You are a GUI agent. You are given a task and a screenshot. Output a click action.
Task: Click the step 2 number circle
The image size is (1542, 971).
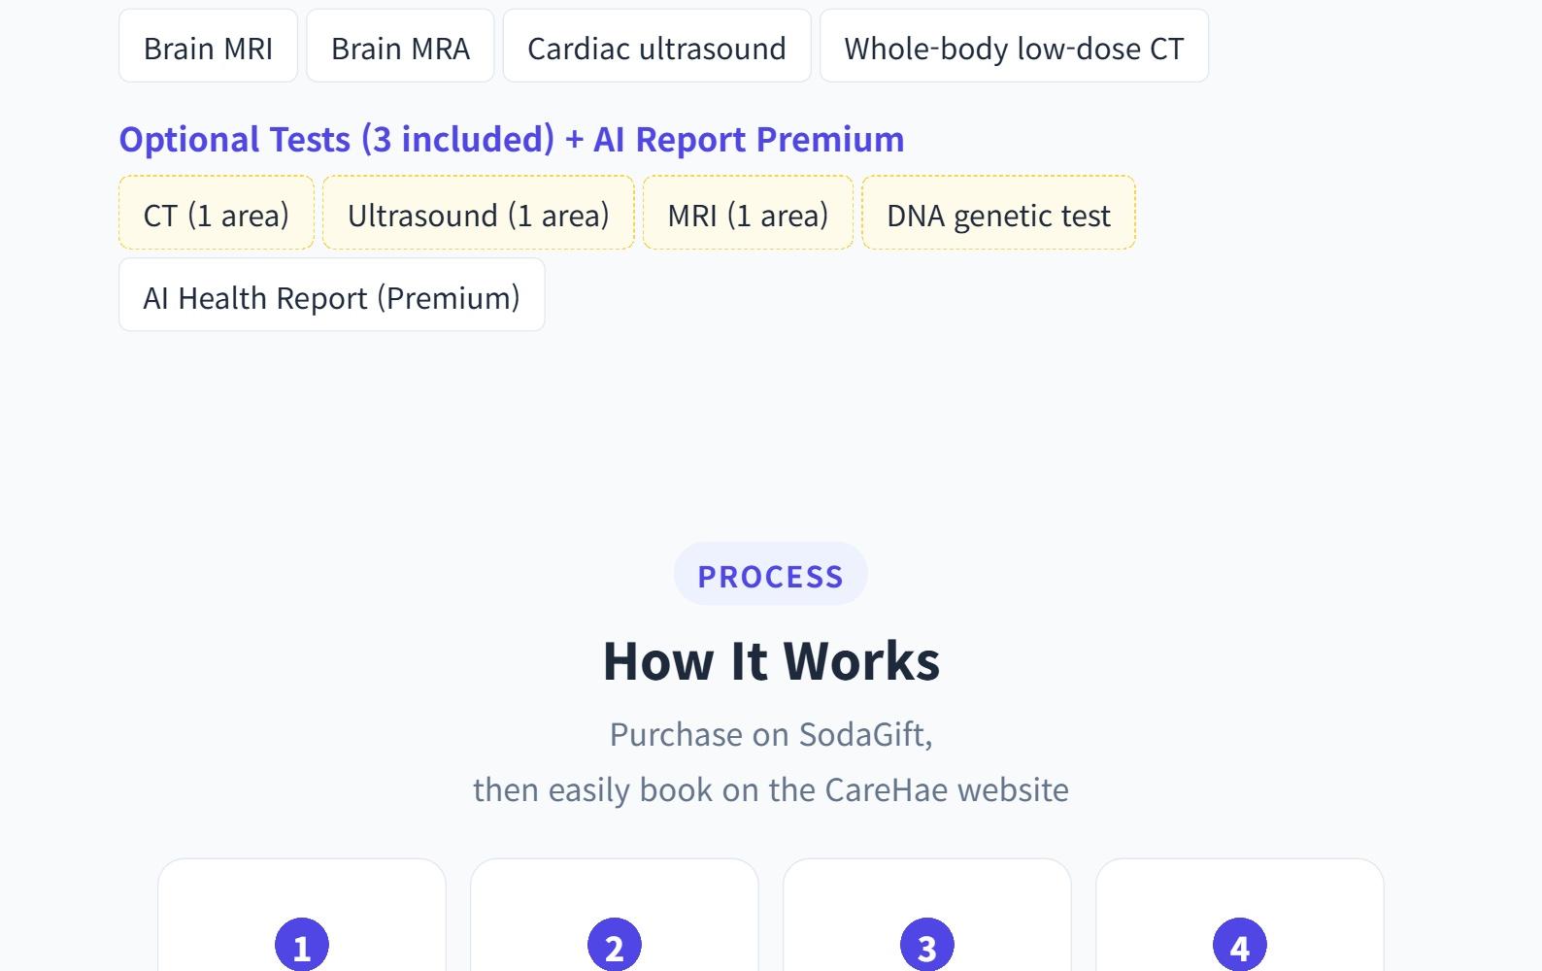coord(615,945)
